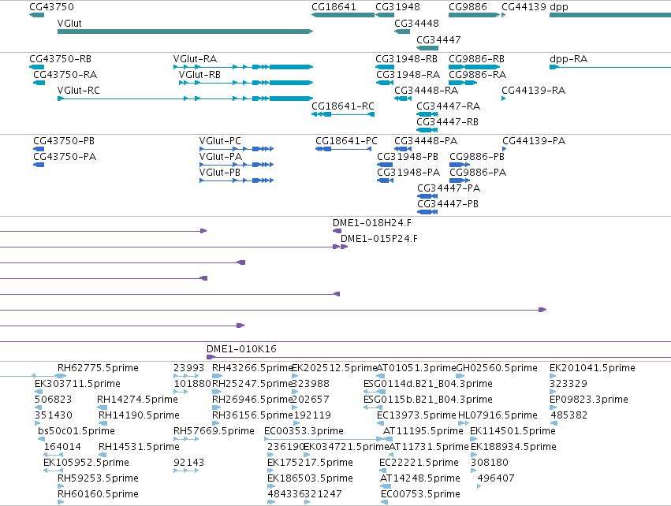Select protein CG31948-PB

coord(385,165)
